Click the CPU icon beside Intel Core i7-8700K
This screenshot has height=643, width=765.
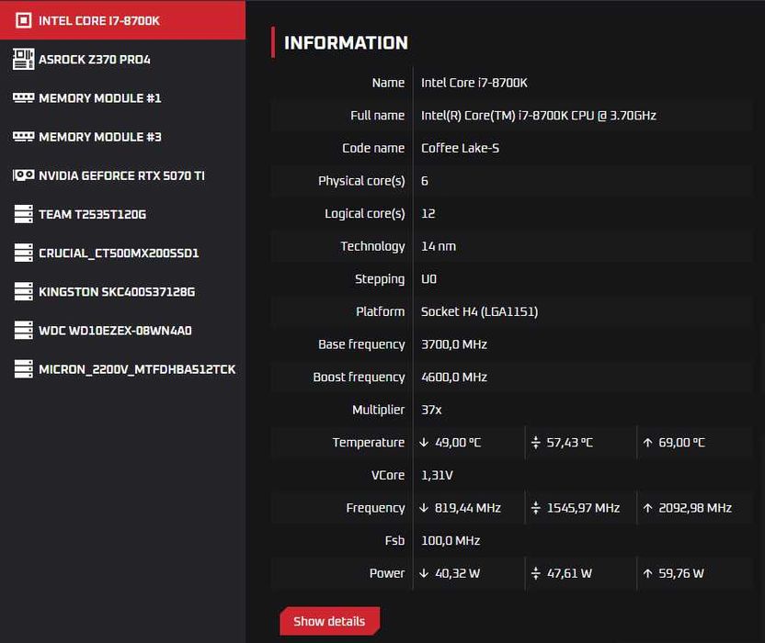[23, 20]
